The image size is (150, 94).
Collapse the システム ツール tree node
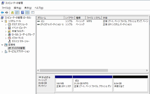pos(2,21)
